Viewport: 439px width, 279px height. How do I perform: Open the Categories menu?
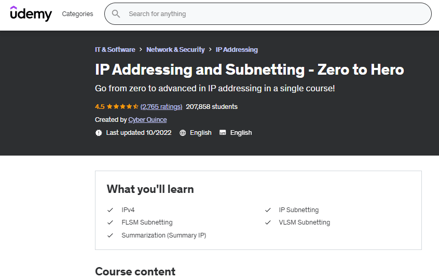[x=77, y=13]
